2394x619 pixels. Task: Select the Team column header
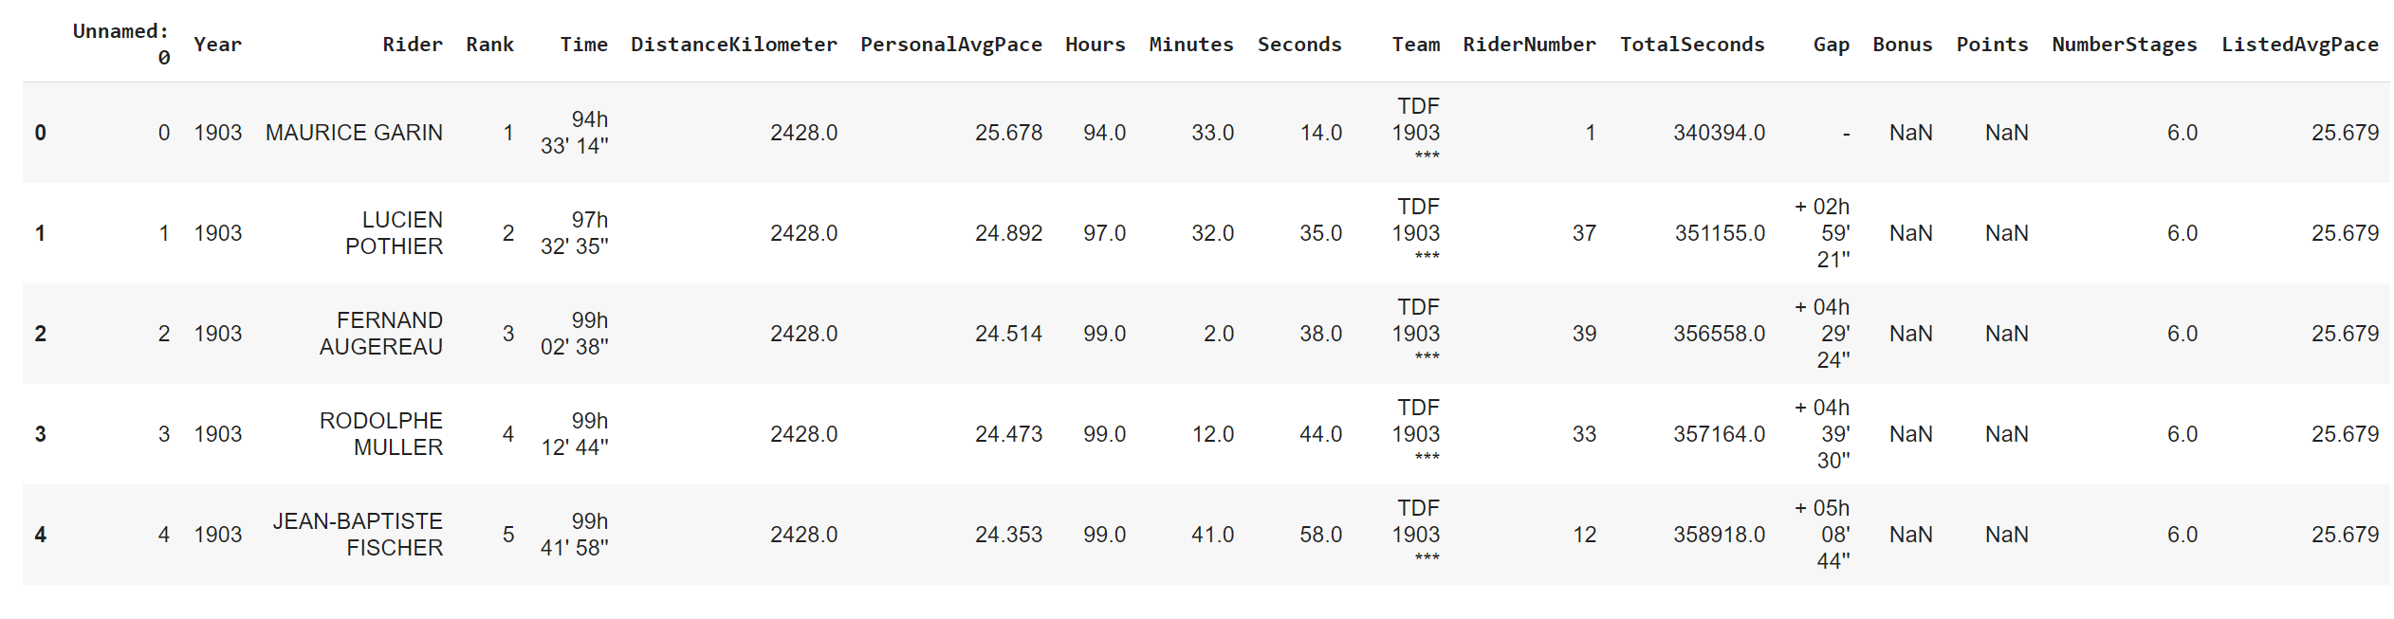[x=1415, y=45]
